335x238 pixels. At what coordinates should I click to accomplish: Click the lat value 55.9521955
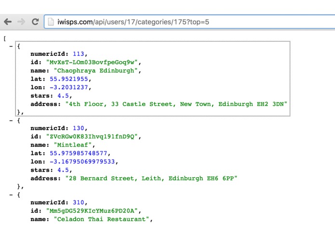69,79
